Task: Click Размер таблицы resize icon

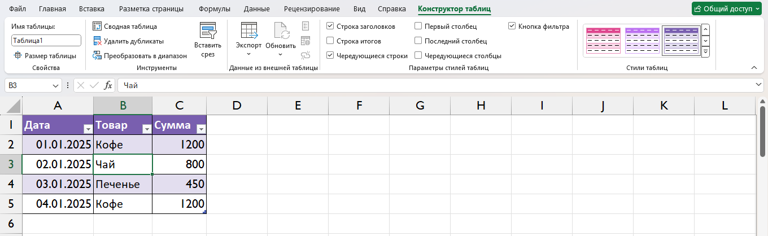Action: [18, 55]
